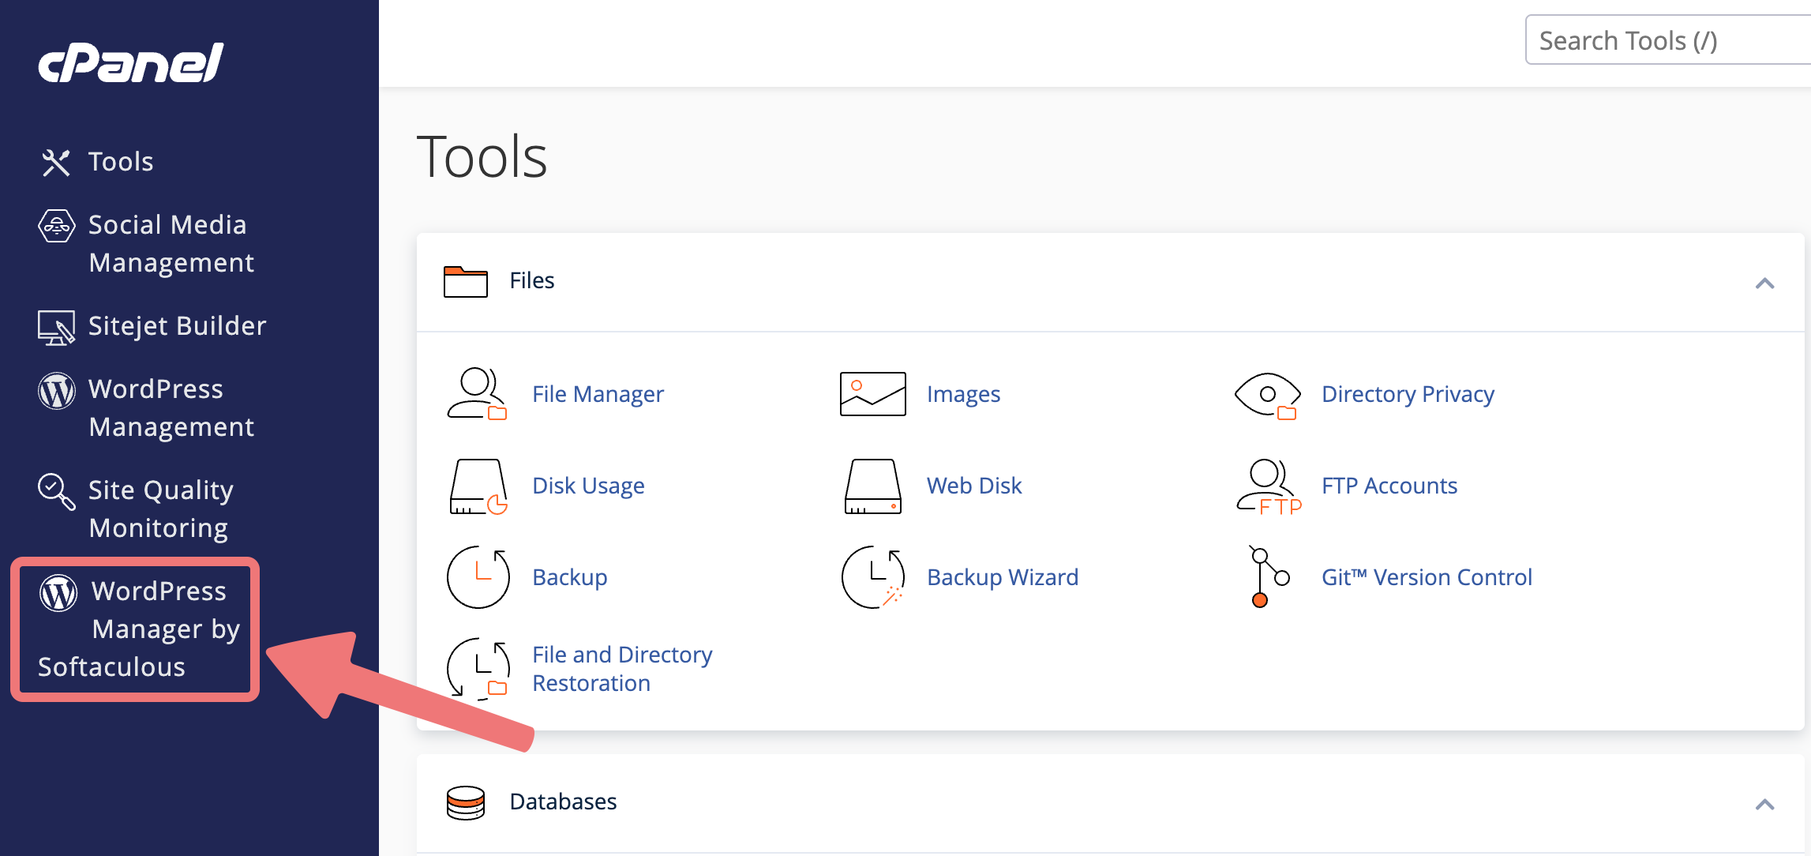Open Git Version Control link
1811x856 pixels.
tap(1427, 576)
